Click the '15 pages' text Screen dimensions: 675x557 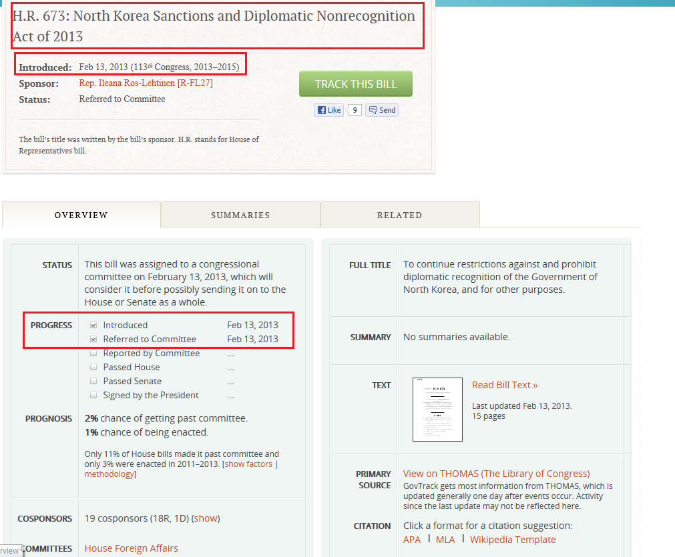click(x=489, y=416)
